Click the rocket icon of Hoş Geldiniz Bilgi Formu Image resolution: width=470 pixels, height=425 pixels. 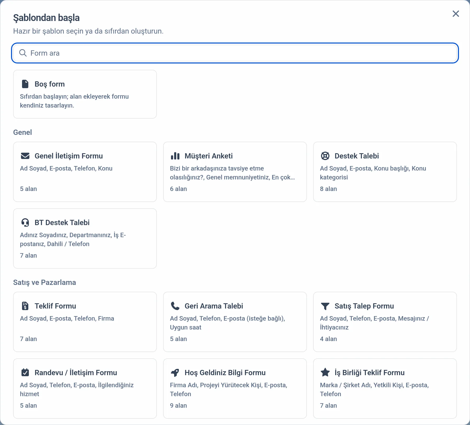(x=175, y=373)
